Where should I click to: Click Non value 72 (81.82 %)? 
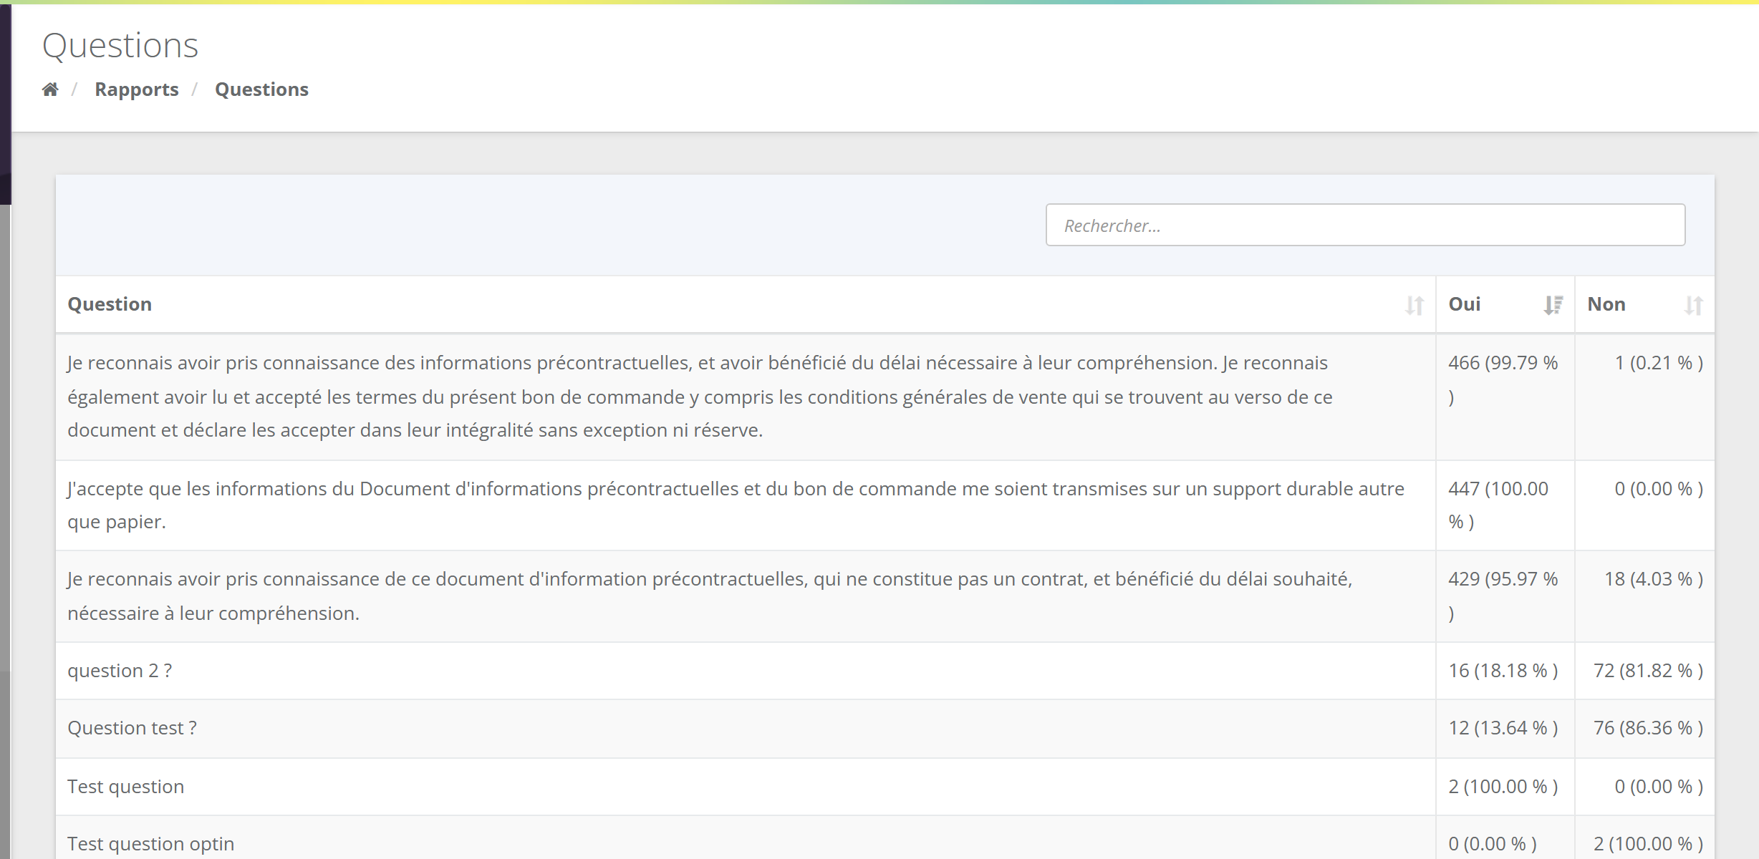coord(1649,671)
